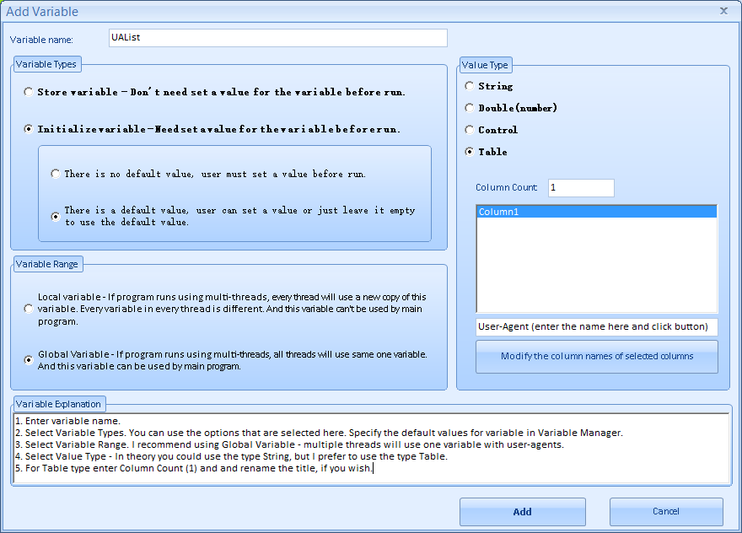Close the Add Variable dialog

[x=723, y=11]
